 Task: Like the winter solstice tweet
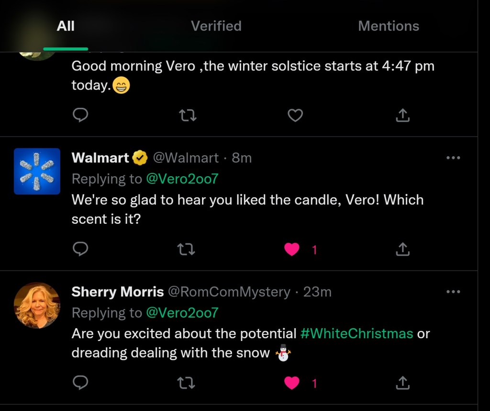click(x=295, y=115)
